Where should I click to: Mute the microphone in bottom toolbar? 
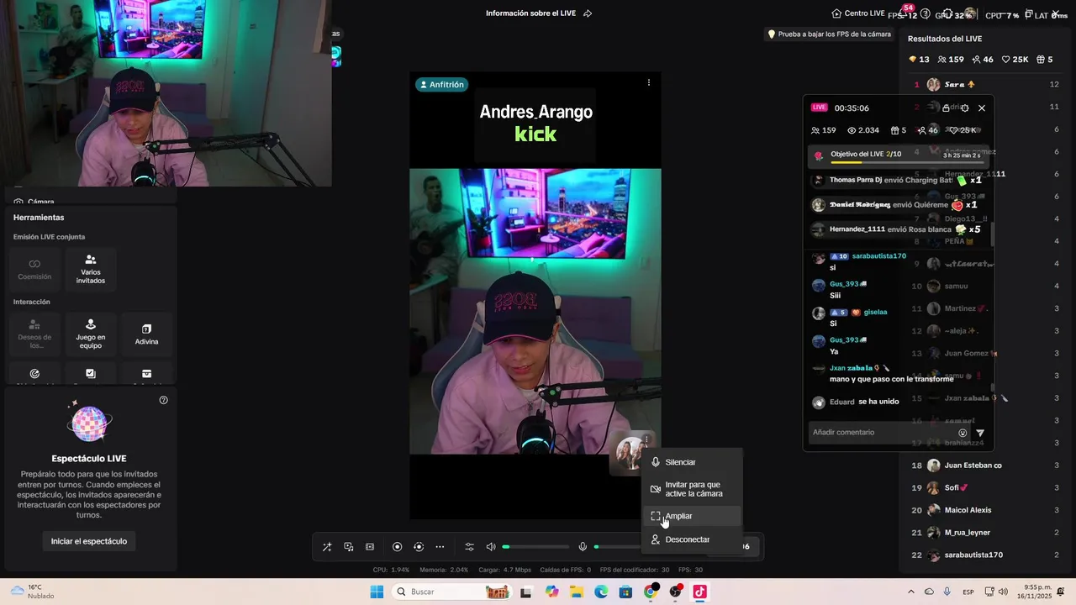[583, 547]
